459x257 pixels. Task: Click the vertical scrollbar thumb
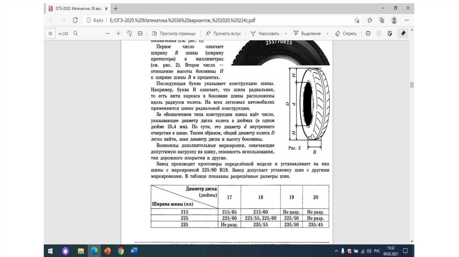tap(412, 85)
